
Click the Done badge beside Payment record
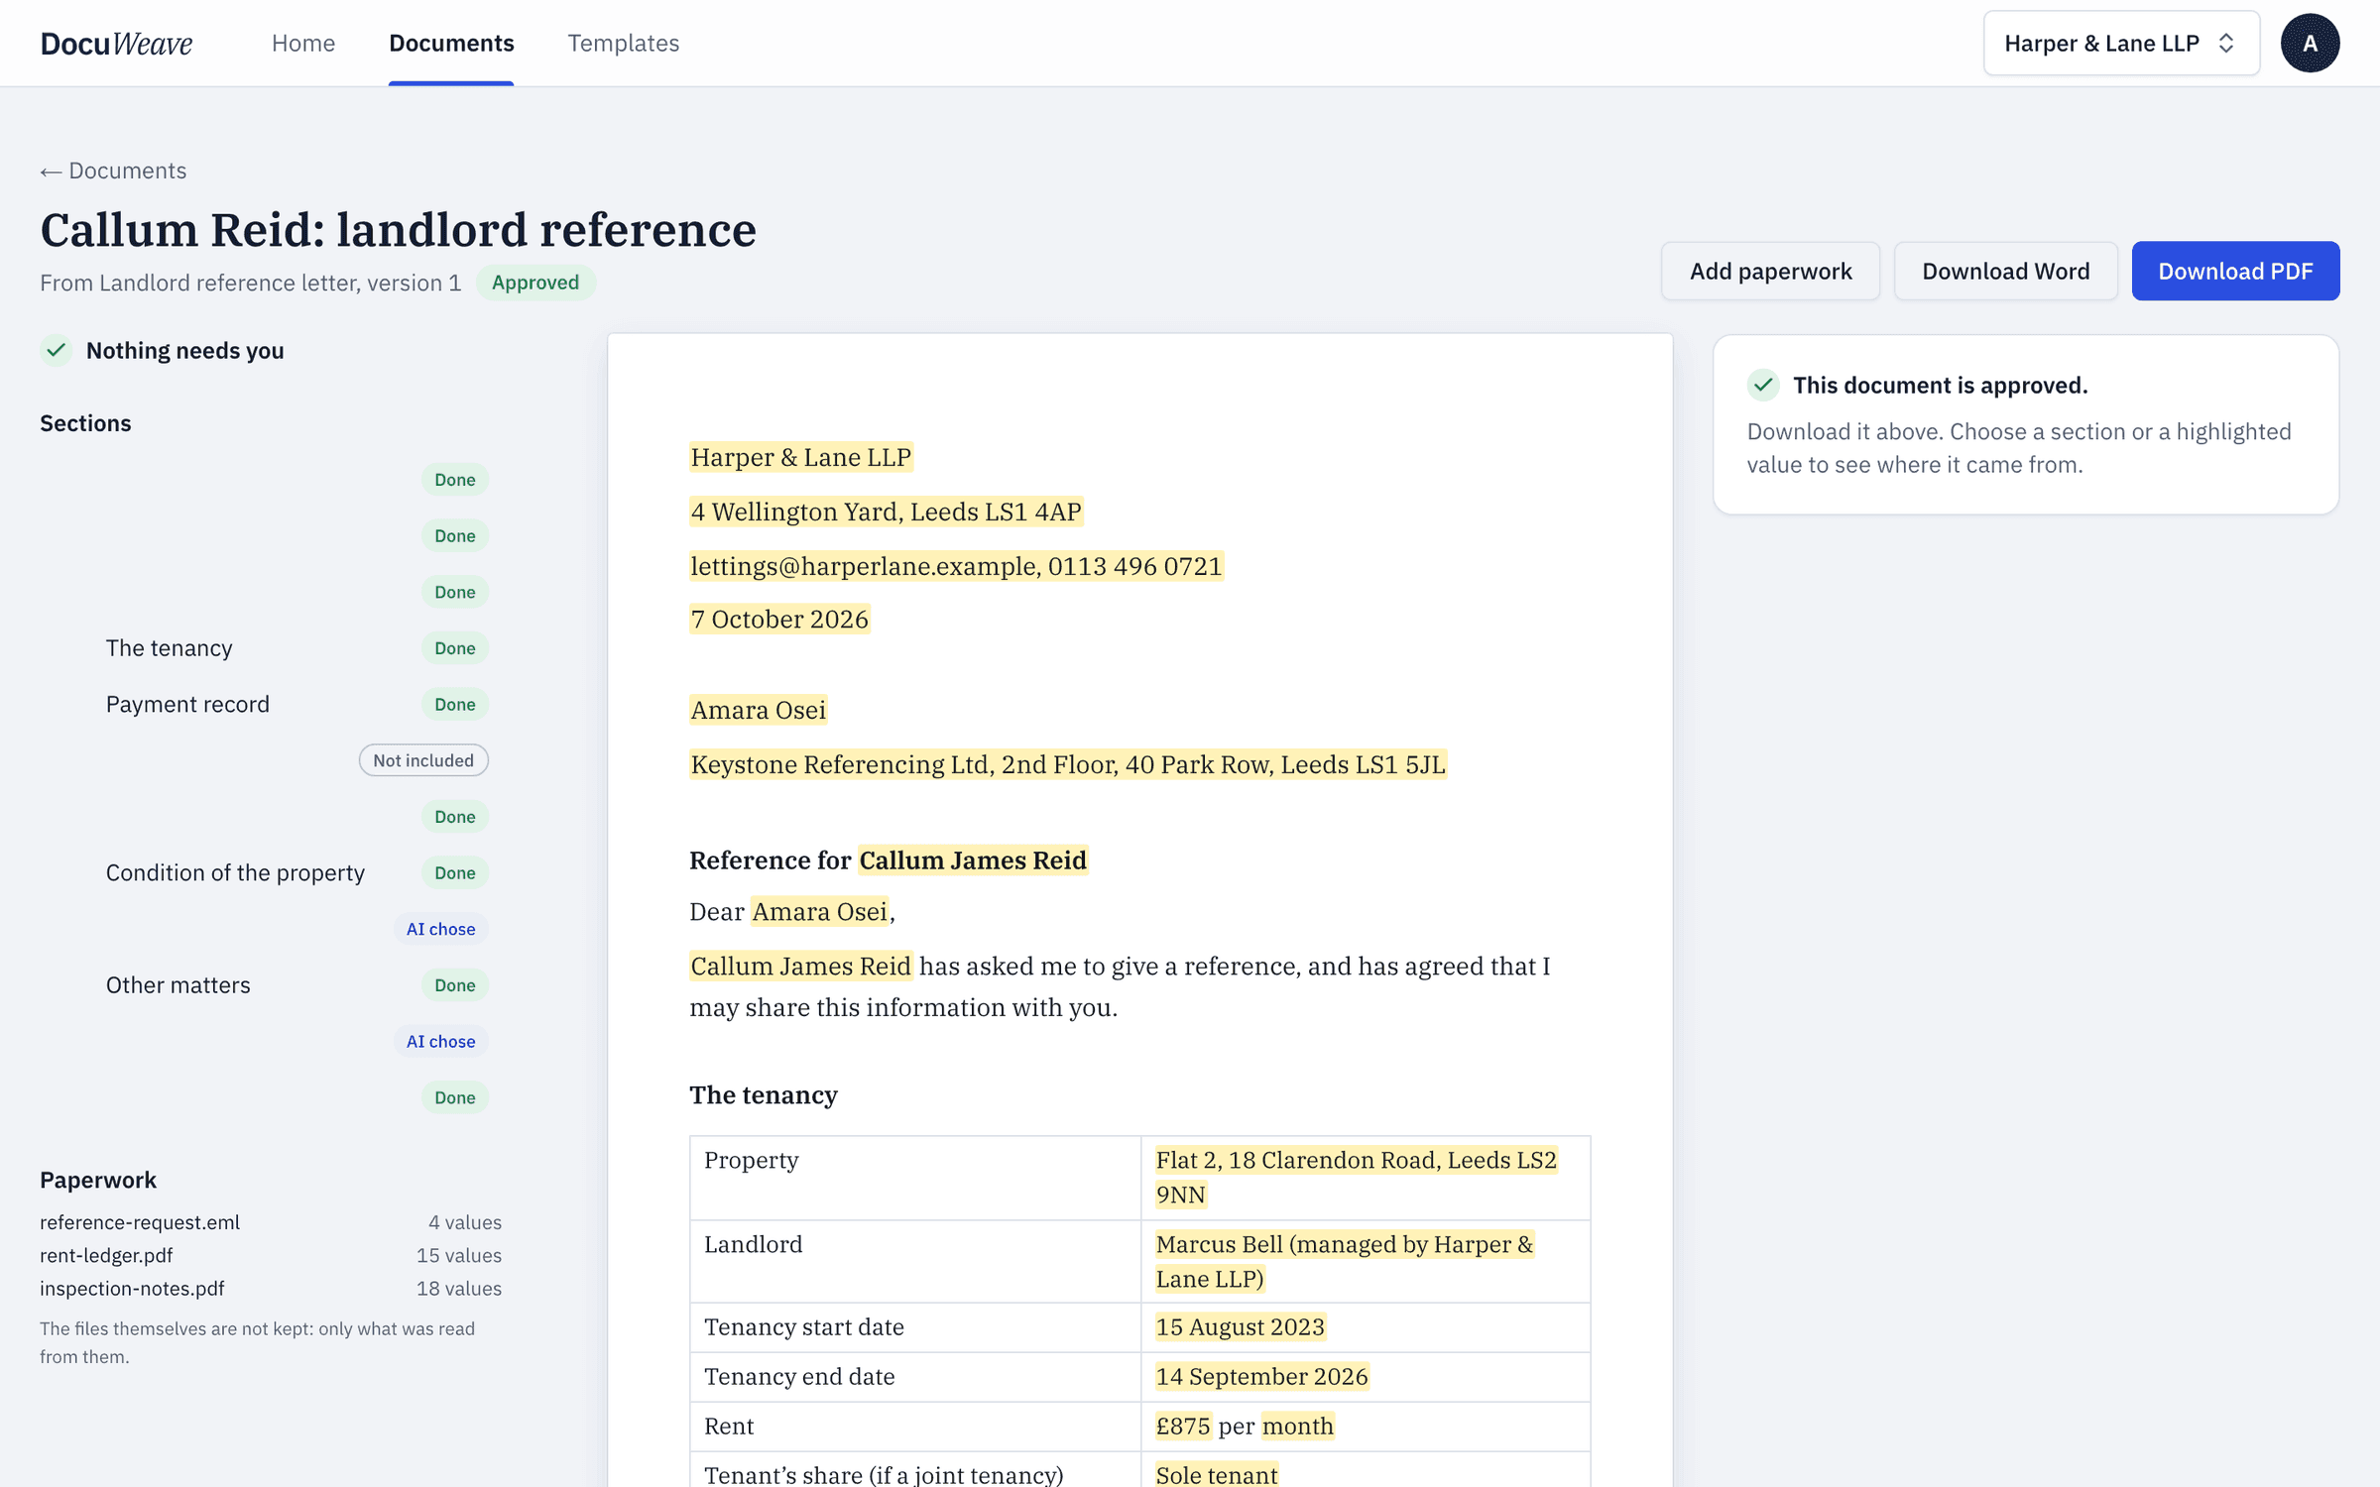(455, 705)
